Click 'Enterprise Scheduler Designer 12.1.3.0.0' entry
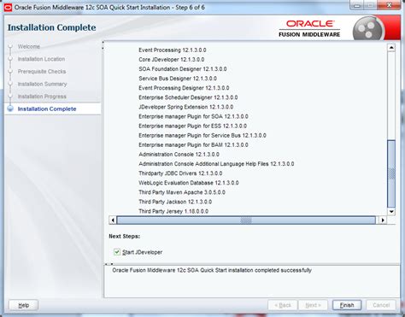 [x=188, y=97]
